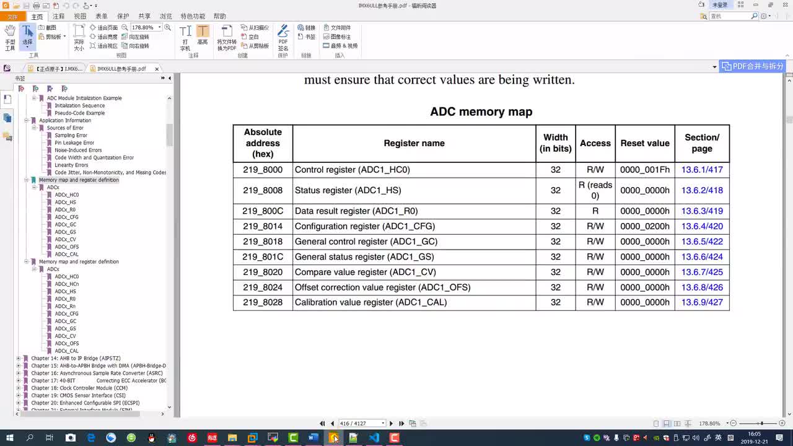Screen dimensions: 793x446
Task: Open section link 13.6.1/417
Action: click(x=702, y=170)
